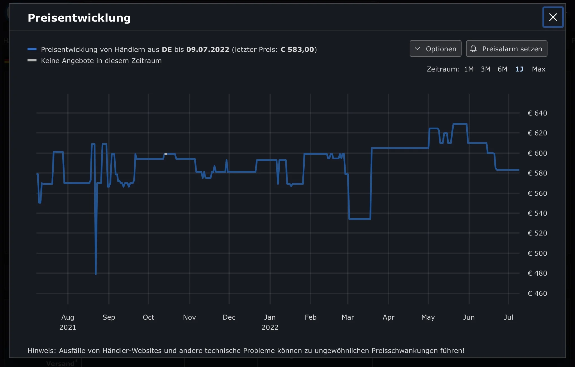This screenshot has height=367, width=575.
Task: Click Preisalarm setzen button
Action: (506, 49)
